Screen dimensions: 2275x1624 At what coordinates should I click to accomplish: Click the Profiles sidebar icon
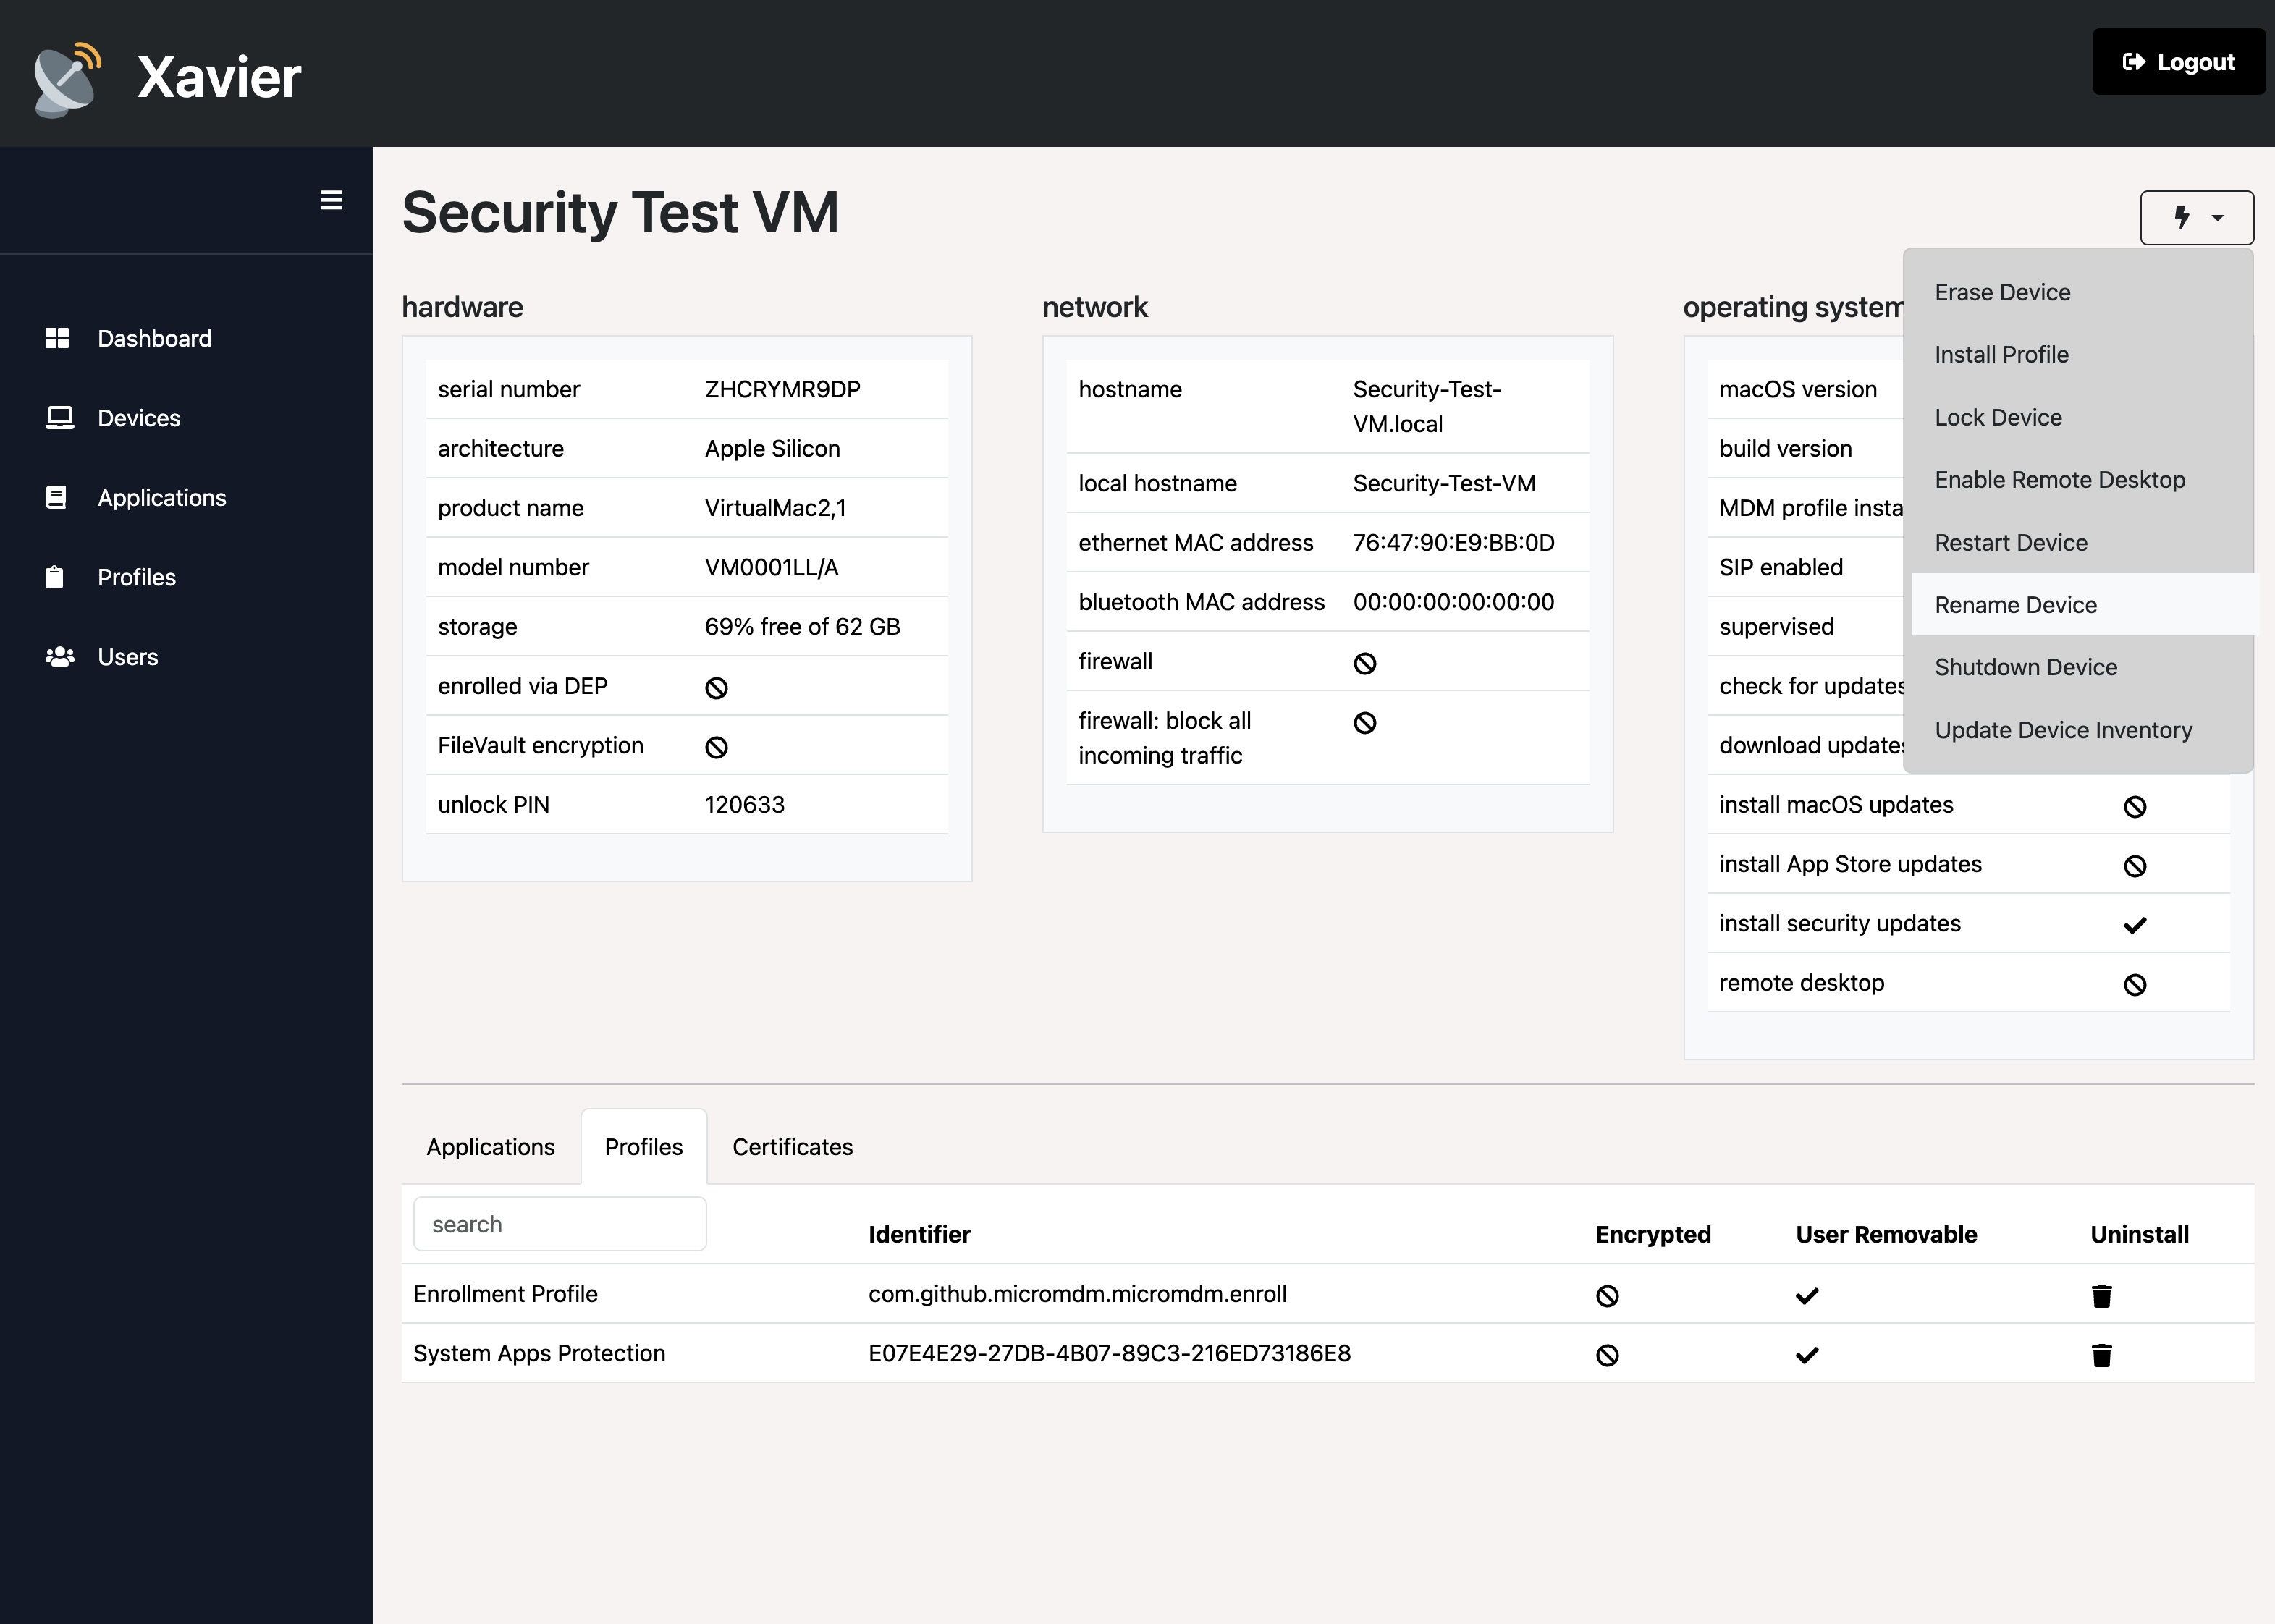pos(53,577)
